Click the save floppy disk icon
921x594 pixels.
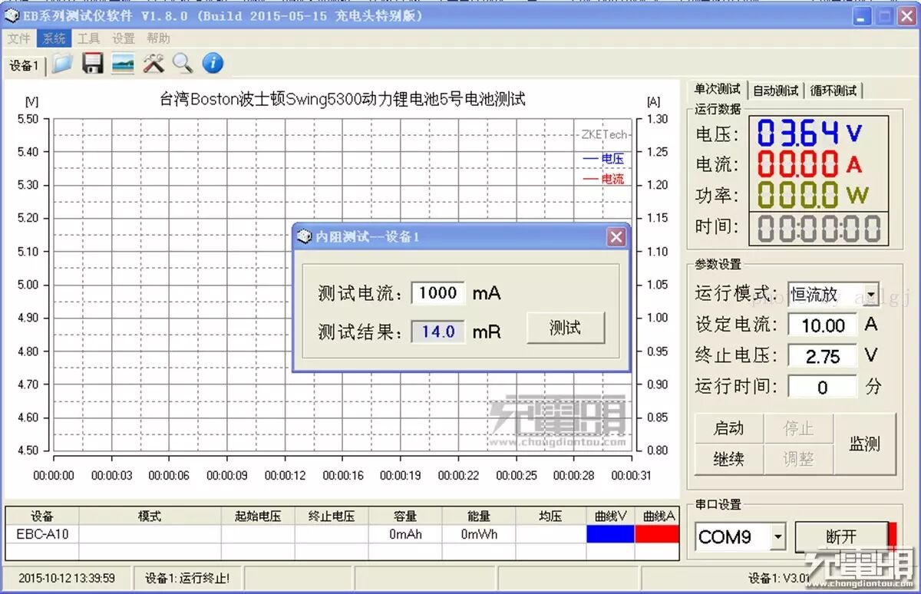[x=92, y=63]
